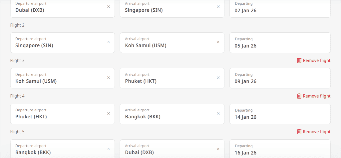Clear Flight 5's Dubai (DXB) arrival airport
This screenshot has width=341, height=158.
(218, 149)
